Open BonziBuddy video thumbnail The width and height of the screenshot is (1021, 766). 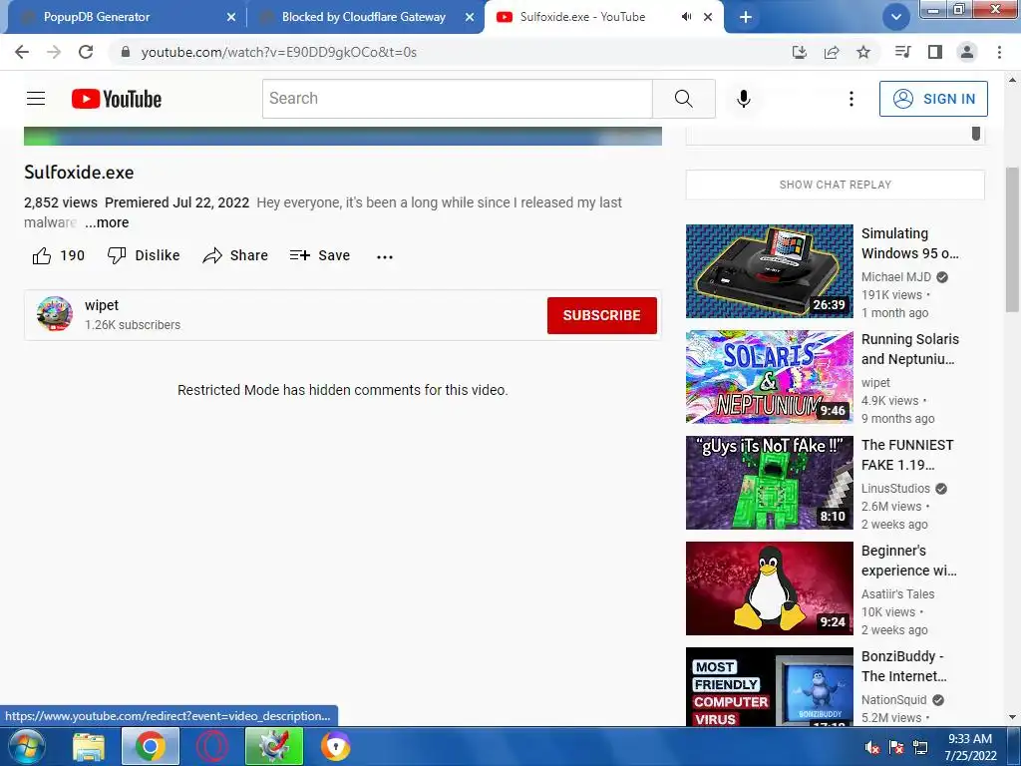click(769, 686)
